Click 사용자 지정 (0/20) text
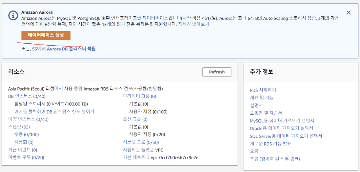This screenshot has height=172, width=360. coord(147,135)
